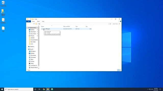The image size is (163, 91).
Task: Click the magnifier icon in the search box
Action: [119, 24]
